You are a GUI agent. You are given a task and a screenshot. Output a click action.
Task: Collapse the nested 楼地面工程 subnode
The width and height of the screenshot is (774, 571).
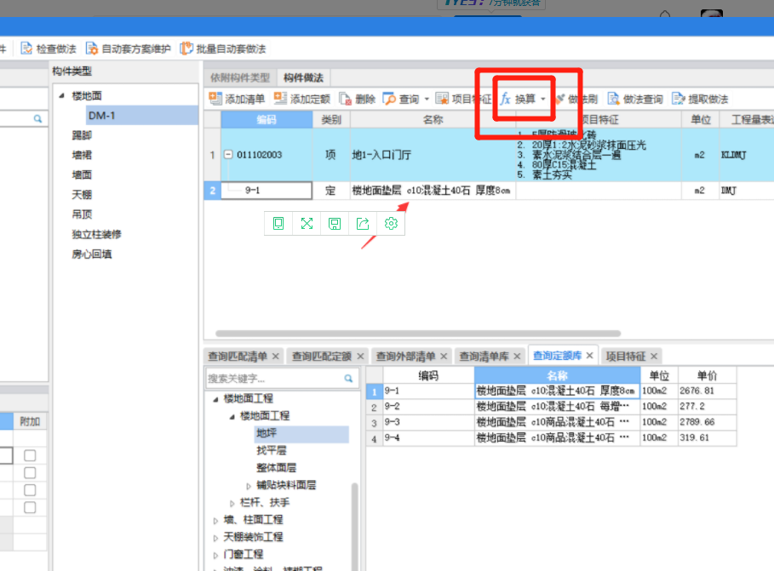pos(232,416)
